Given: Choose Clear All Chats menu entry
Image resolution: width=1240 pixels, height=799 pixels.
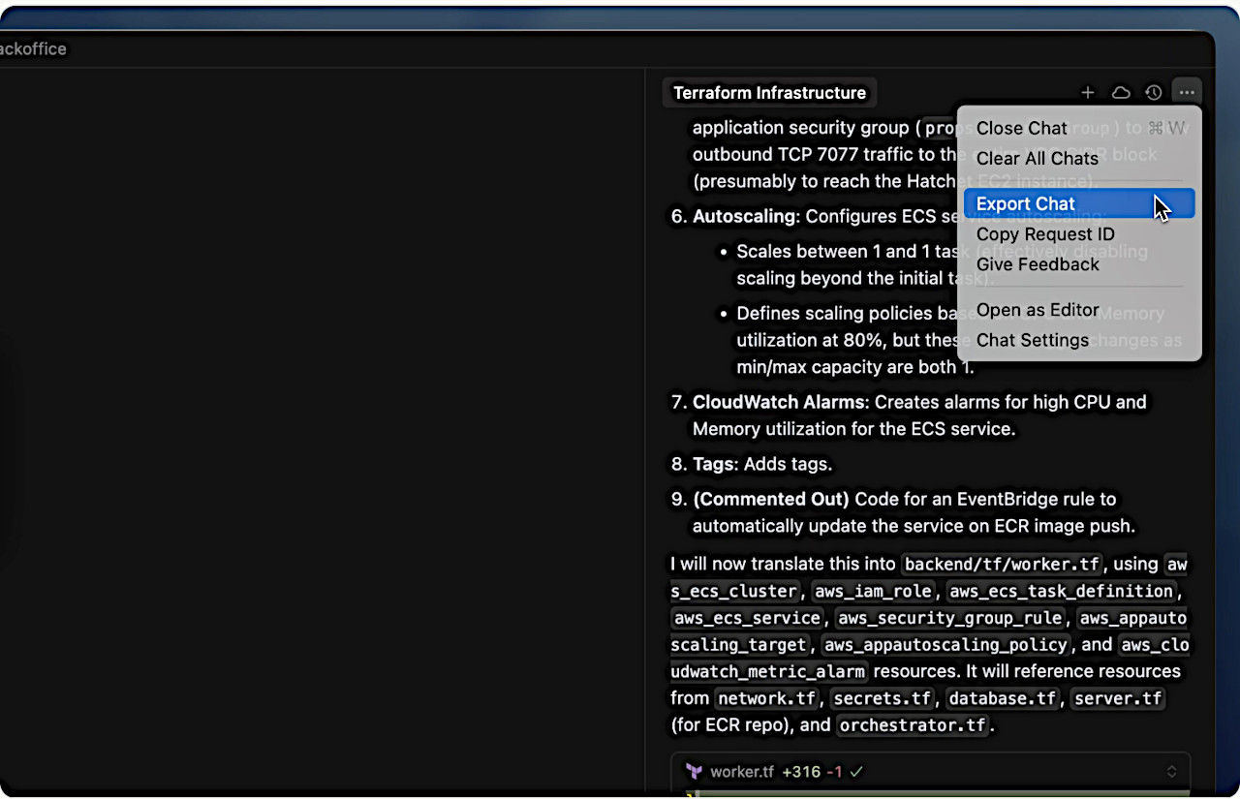Looking at the screenshot, I should pos(1037,158).
